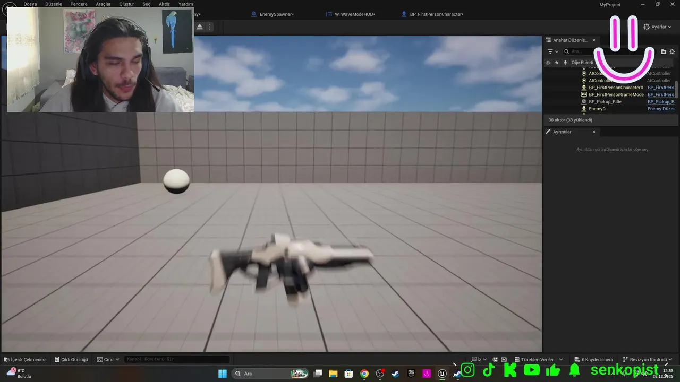Open the Düzenle menu
Image resolution: width=680 pixels, height=382 pixels.
click(x=53, y=4)
